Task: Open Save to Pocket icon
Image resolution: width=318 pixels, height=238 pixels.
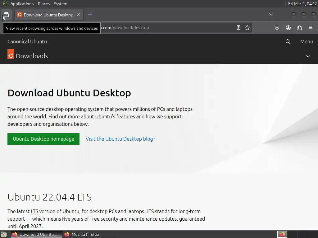Action: click(x=277, y=28)
